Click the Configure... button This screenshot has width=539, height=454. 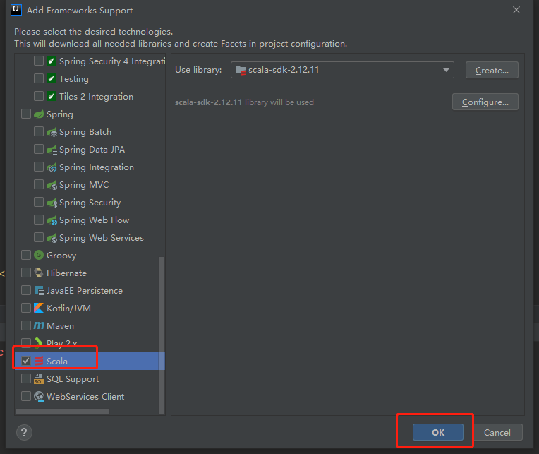(x=485, y=102)
